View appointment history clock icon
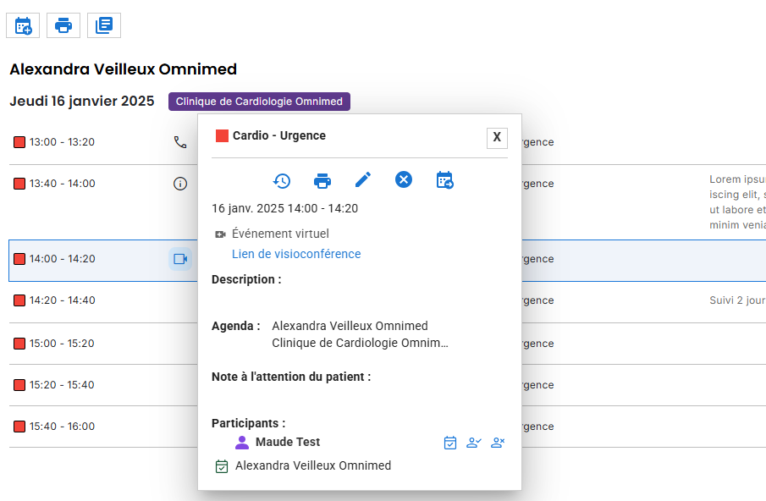Image resolution: width=766 pixels, height=501 pixels. [x=282, y=180]
